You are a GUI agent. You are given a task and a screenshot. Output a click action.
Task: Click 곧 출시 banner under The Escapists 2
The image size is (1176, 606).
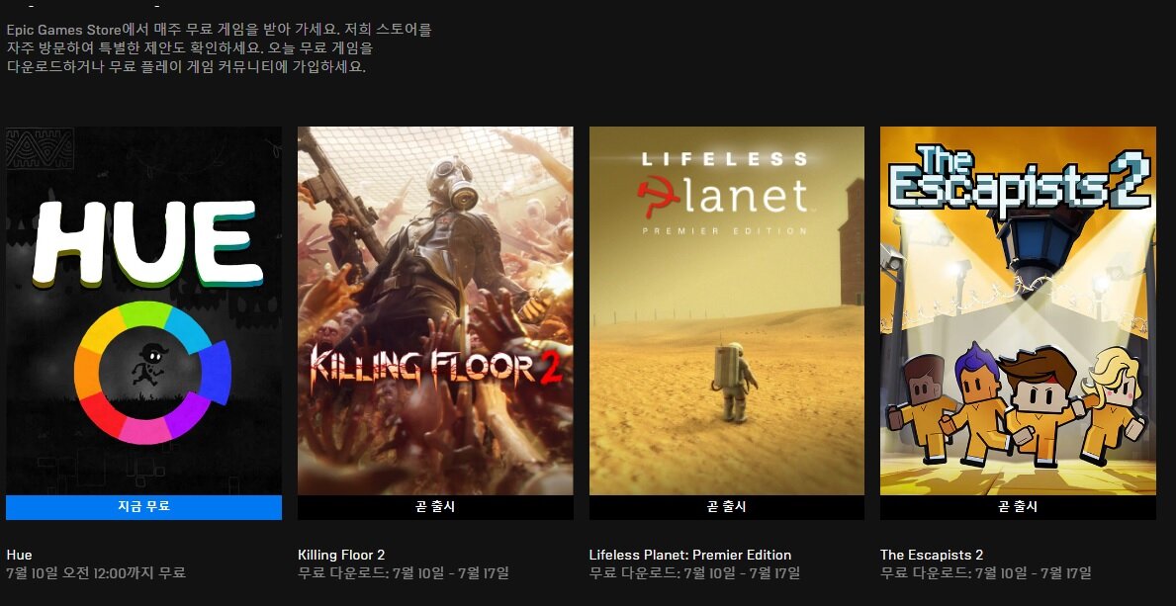click(x=1018, y=507)
